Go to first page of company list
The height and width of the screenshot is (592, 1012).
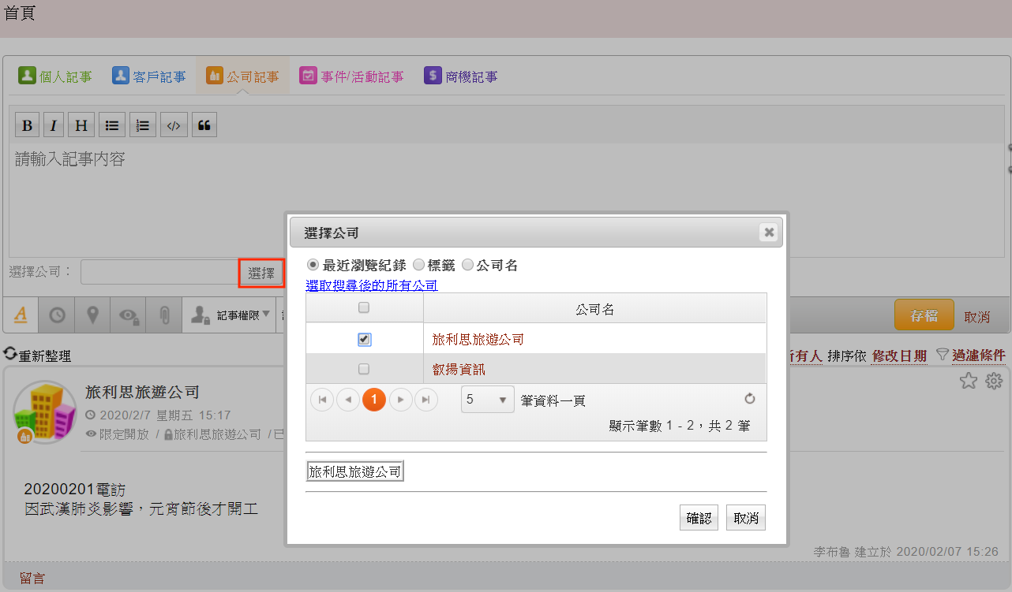322,400
